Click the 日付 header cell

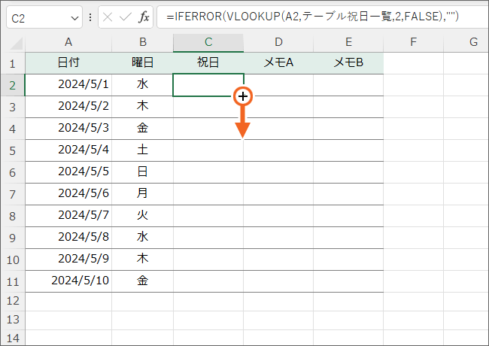pyautogui.click(x=68, y=63)
